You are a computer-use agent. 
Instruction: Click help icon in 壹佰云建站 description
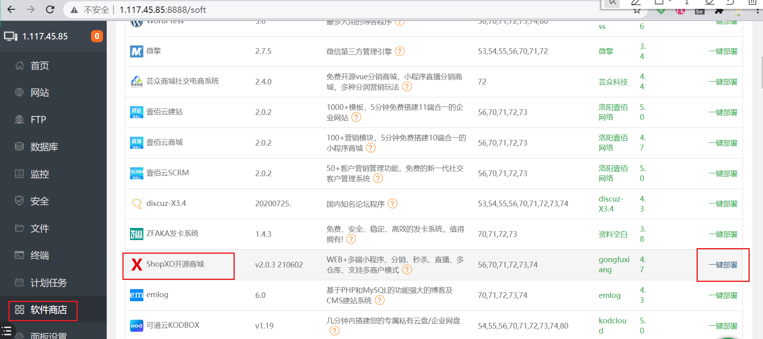click(x=356, y=117)
